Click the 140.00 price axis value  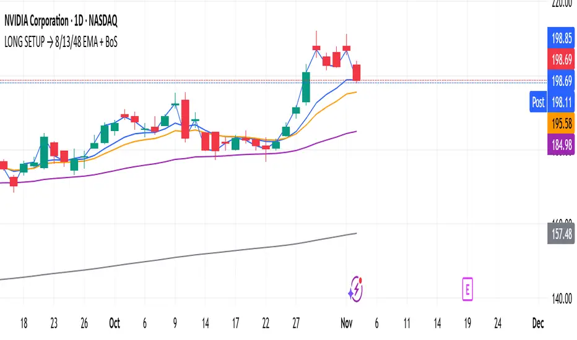562,299
